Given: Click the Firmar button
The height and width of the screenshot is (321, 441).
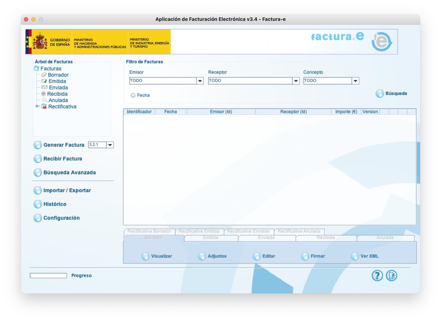Looking at the screenshot, I should click(x=313, y=256).
